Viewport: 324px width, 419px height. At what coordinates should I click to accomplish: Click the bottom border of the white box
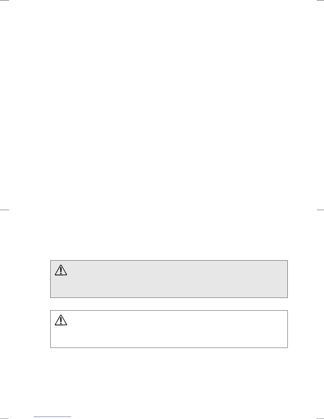(x=169, y=348)
